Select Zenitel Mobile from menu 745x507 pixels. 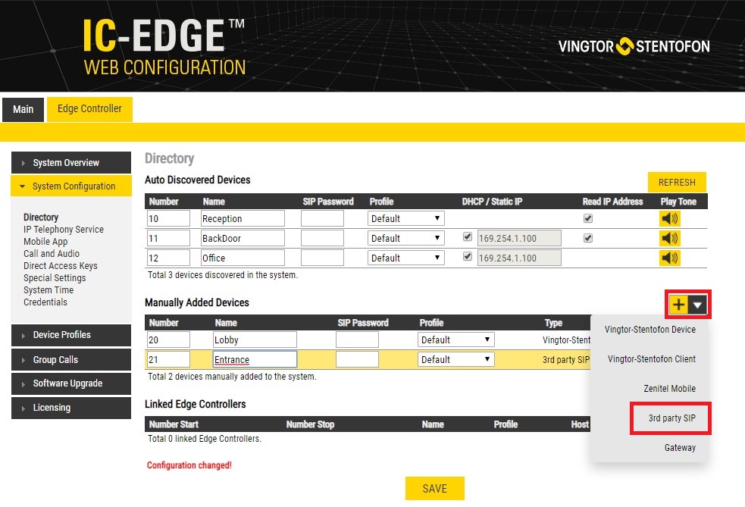click(669, 388)
